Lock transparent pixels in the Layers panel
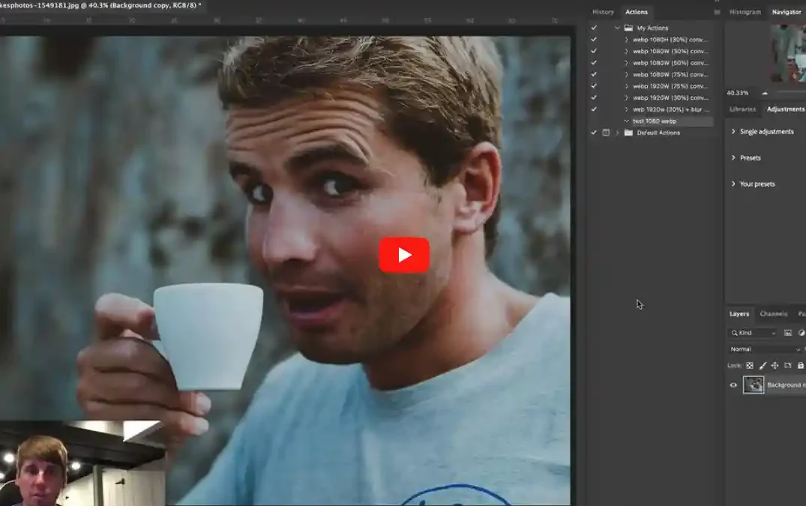Viewport: 806px width, 506px height. 750,366
